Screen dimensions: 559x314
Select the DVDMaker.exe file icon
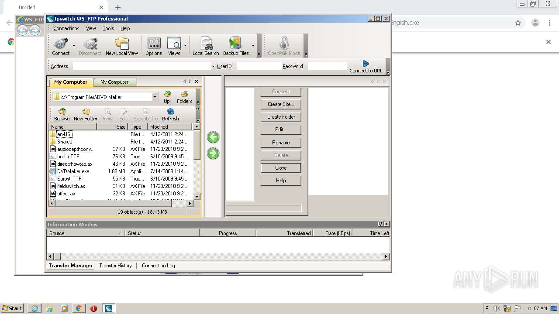[x=53, y=171]
